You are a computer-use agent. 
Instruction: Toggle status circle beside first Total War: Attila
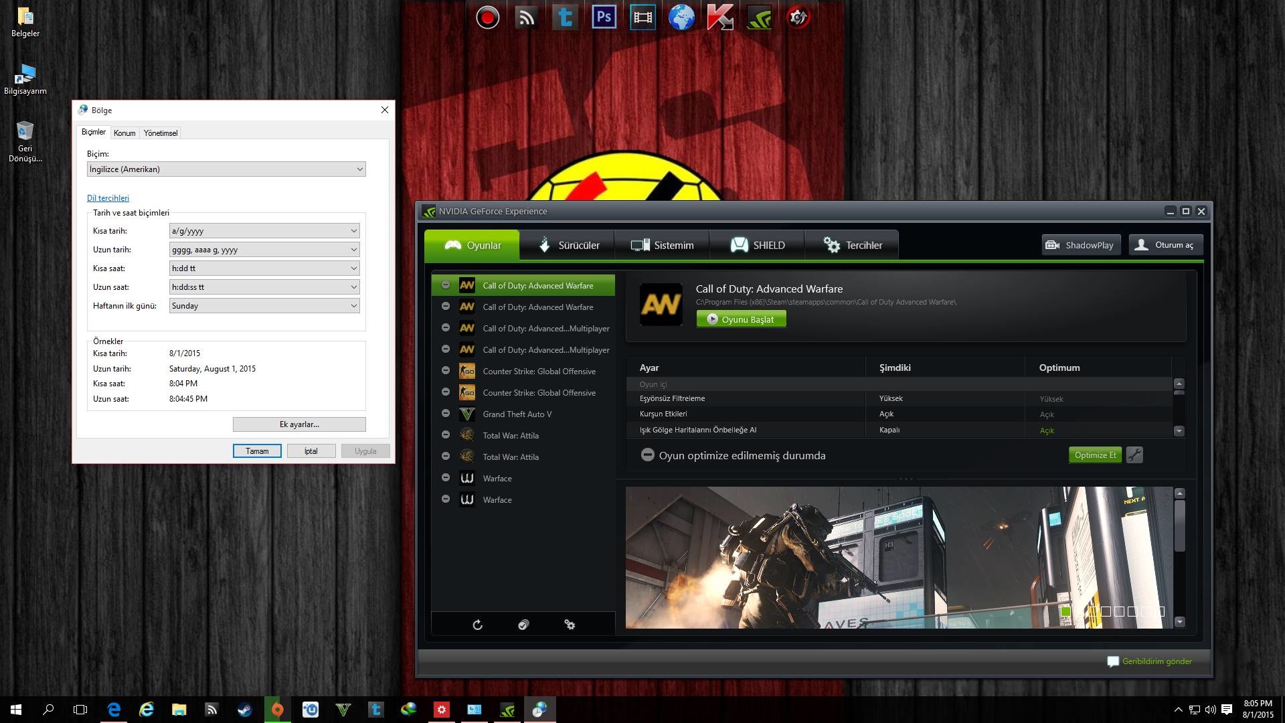point(445,435)
